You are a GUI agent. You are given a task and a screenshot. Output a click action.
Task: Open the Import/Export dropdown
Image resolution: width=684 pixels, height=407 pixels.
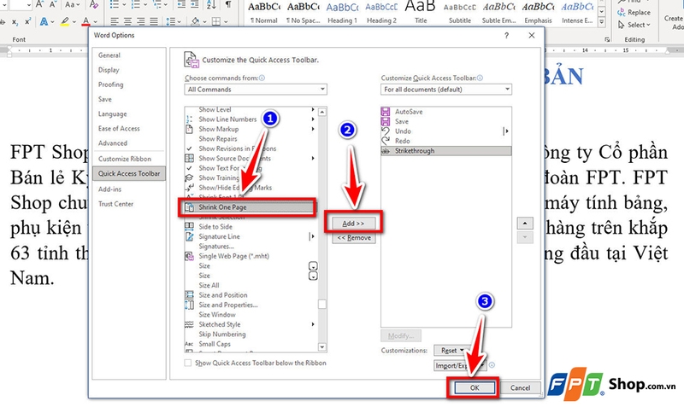(x=459, y=366)
